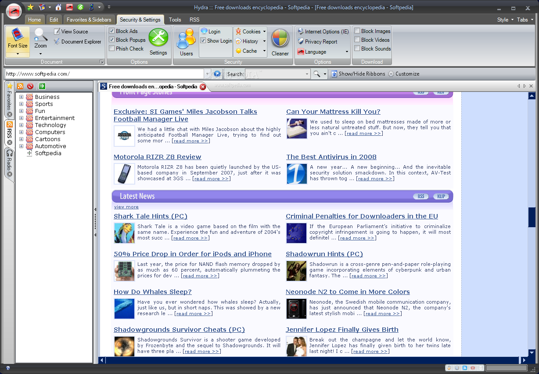
Task: Open 'Motorola RIZR Z8 Review' article link
Action: coord(157,157)
